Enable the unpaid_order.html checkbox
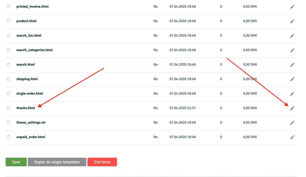The image size is (306, 177). [8, 137]
